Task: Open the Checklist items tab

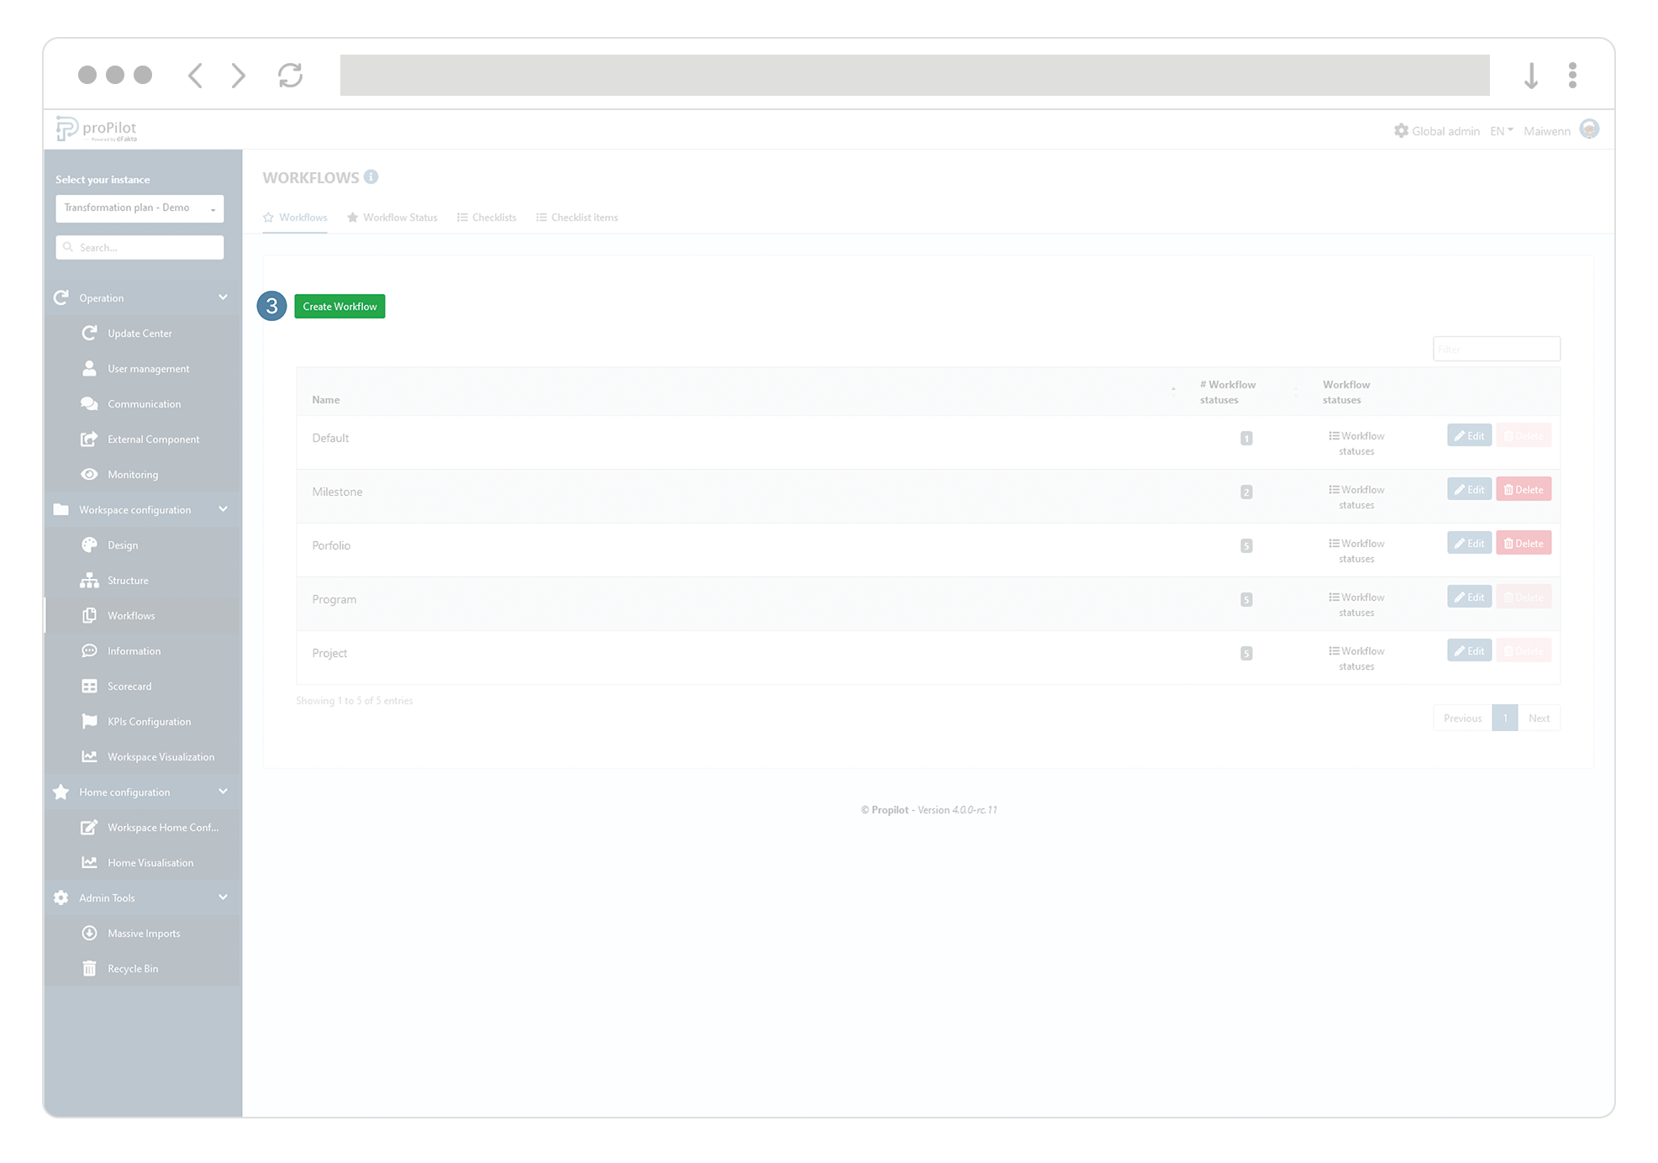Action: point(576,217)
